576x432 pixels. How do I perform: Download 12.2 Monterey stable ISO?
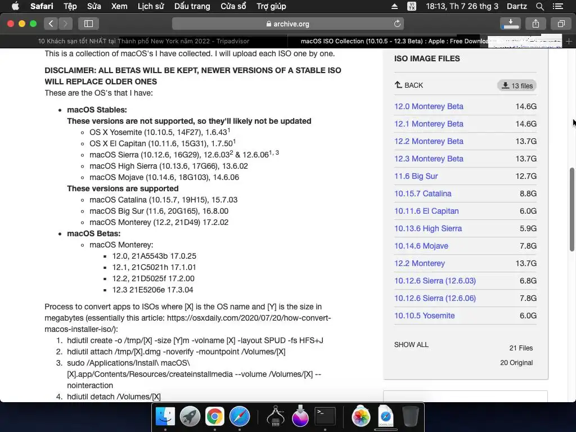[x=420, y=263]
